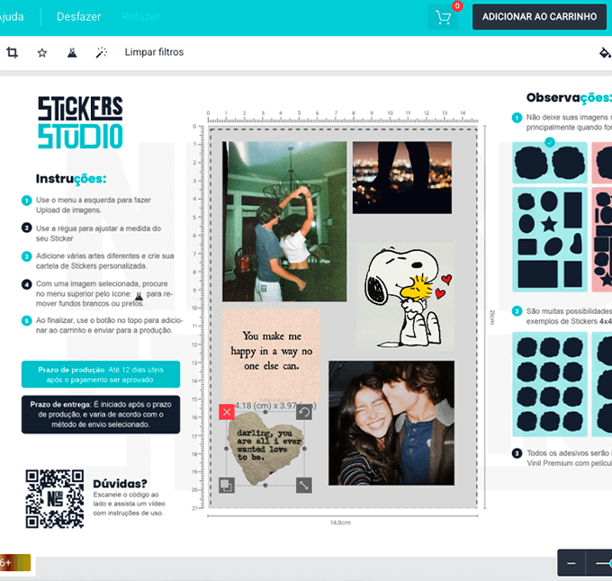Click the zoom slider control
The image size is (612, 581).
(603, 563)
